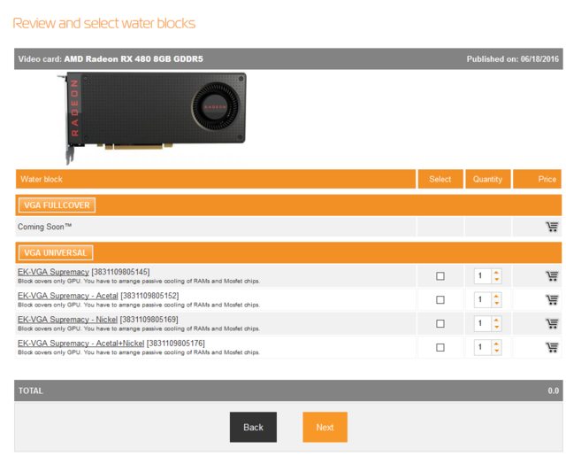Click quantity field of EK-VGA Supremacy [3831109805145]
The image size is (566, 456).
coord(483,276)
